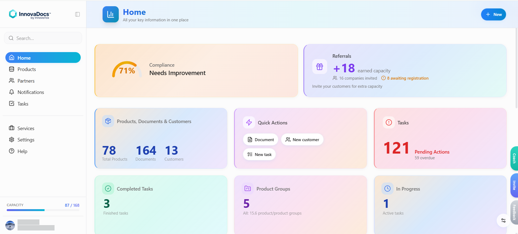This screenshot has width=518, height=234.
Task: Click the search magnifier icon
Action: 11,38
